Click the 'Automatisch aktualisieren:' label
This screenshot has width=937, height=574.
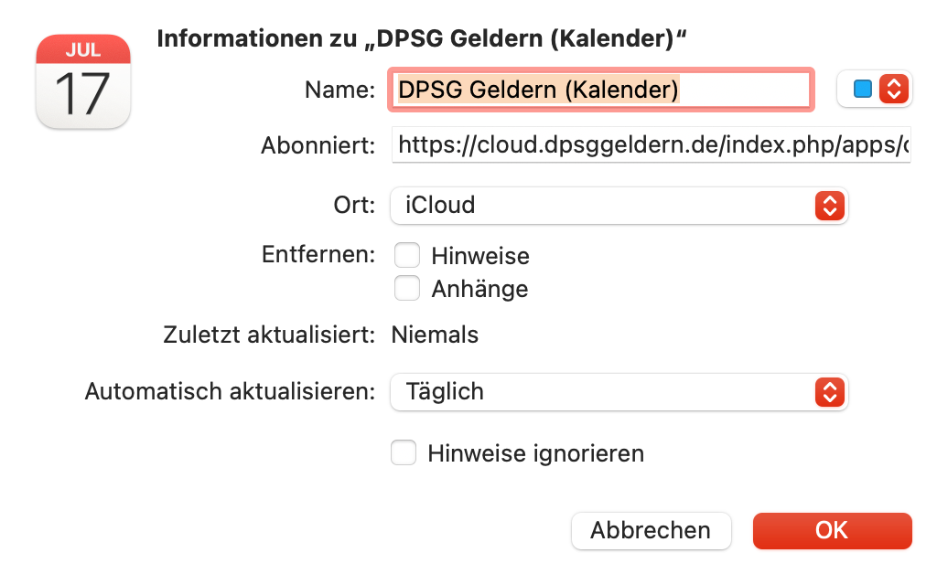click(x=230, y=391)
